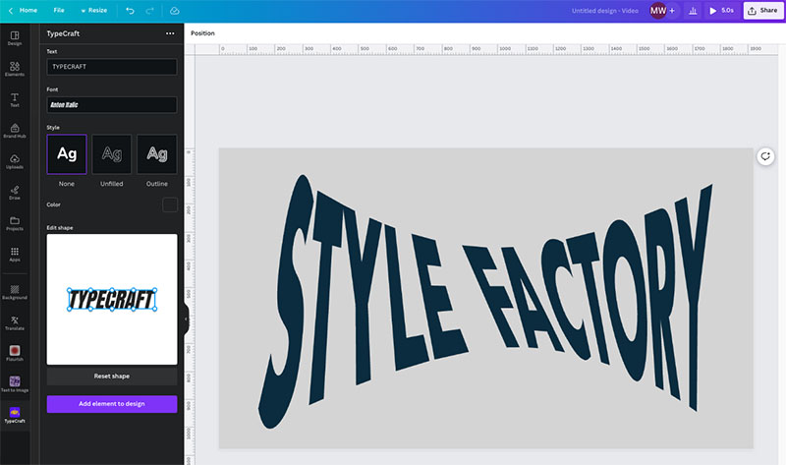Select the Unfilled text style
The width and height of the screenshot is (786, 465).
[x=112, y=154]
